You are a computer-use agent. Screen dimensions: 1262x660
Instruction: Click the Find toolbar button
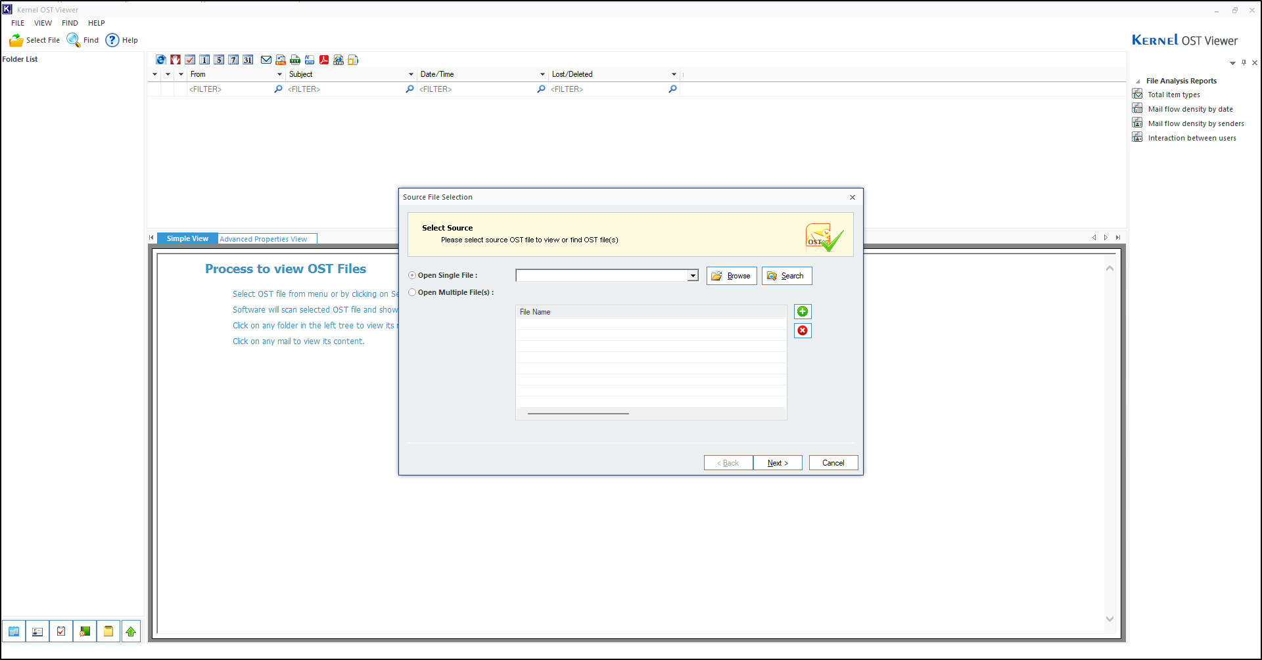tap(83, 40)
